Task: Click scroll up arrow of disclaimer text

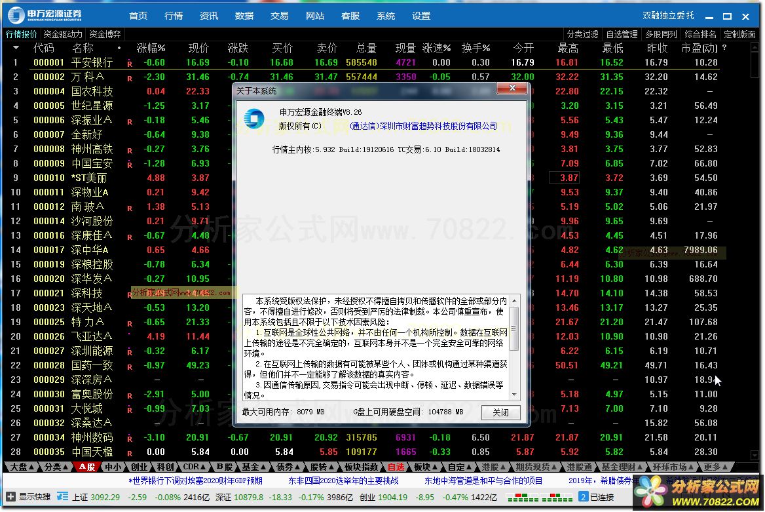Action: (x=513, y=301)
